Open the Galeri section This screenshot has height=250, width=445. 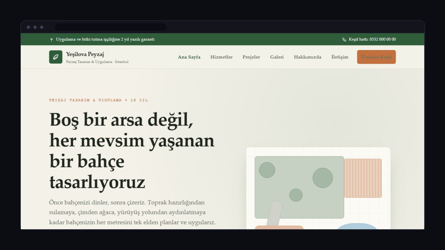277,57
